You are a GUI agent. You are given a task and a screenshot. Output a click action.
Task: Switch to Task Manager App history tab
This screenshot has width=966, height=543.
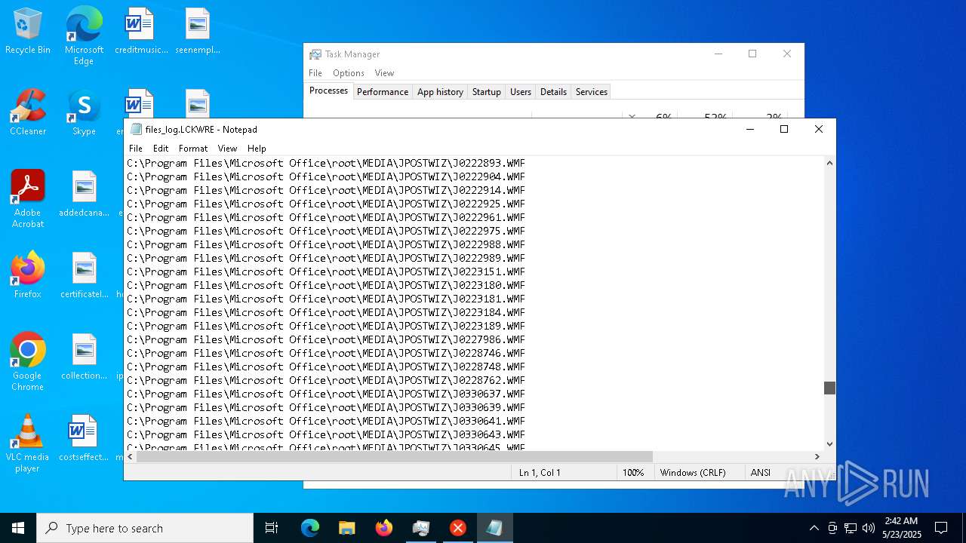tap(440, 92)
